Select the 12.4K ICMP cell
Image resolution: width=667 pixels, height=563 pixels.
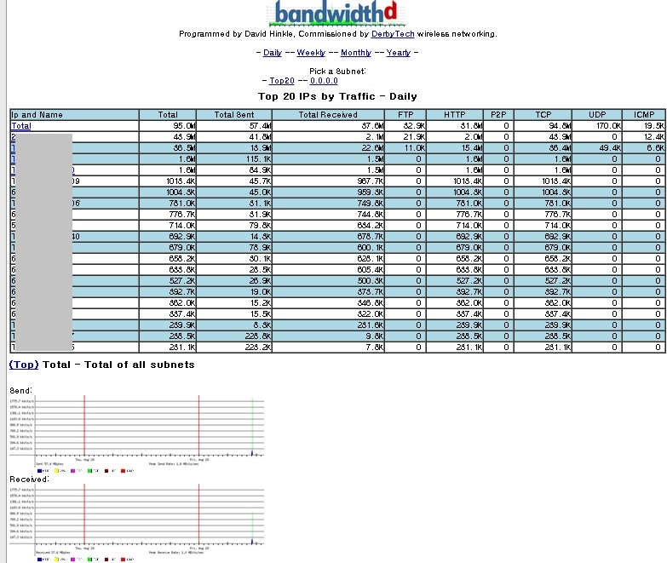[x=644, y=137]
